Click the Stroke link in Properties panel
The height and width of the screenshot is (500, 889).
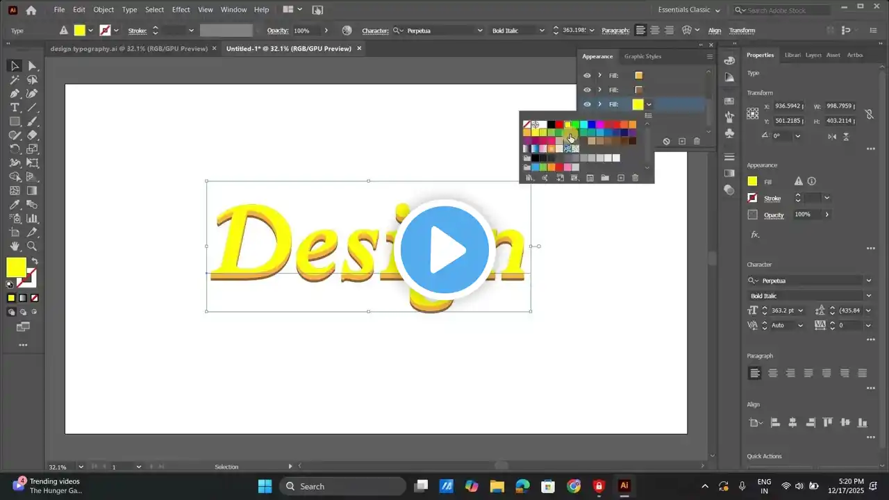(772, 199)
